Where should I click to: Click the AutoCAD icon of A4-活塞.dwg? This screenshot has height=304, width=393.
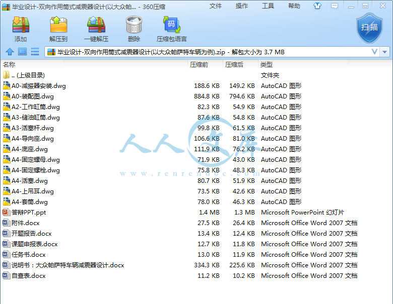[6, 180]
